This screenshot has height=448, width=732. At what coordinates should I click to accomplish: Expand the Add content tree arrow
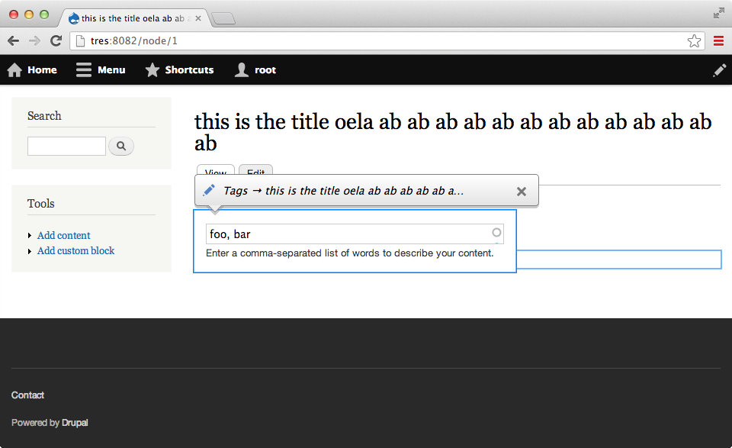coord(30,235)
